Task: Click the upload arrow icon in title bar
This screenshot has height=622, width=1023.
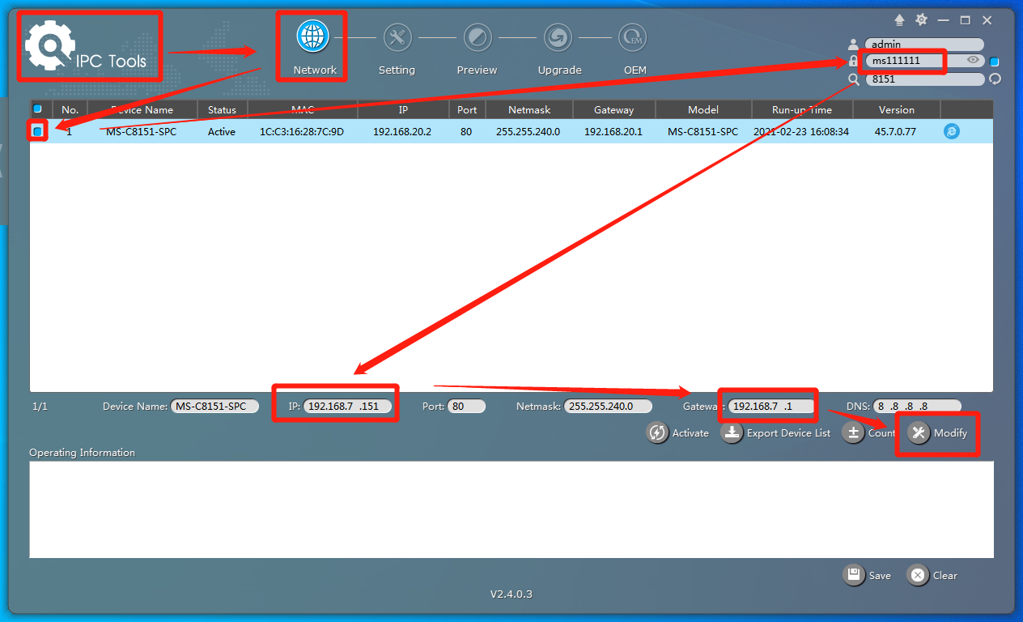Action: pos(899,20)
